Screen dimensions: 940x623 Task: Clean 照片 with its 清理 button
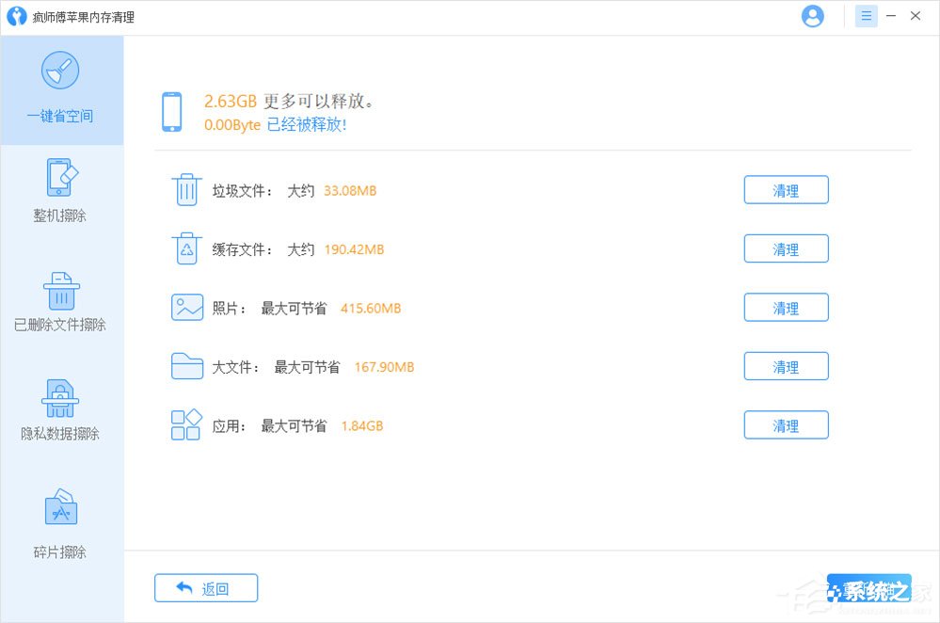coord(786,307)
